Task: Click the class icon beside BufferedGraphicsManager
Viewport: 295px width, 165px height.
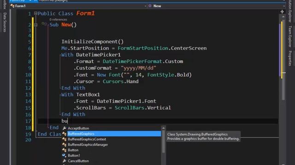Action: [x=65, y=145]
